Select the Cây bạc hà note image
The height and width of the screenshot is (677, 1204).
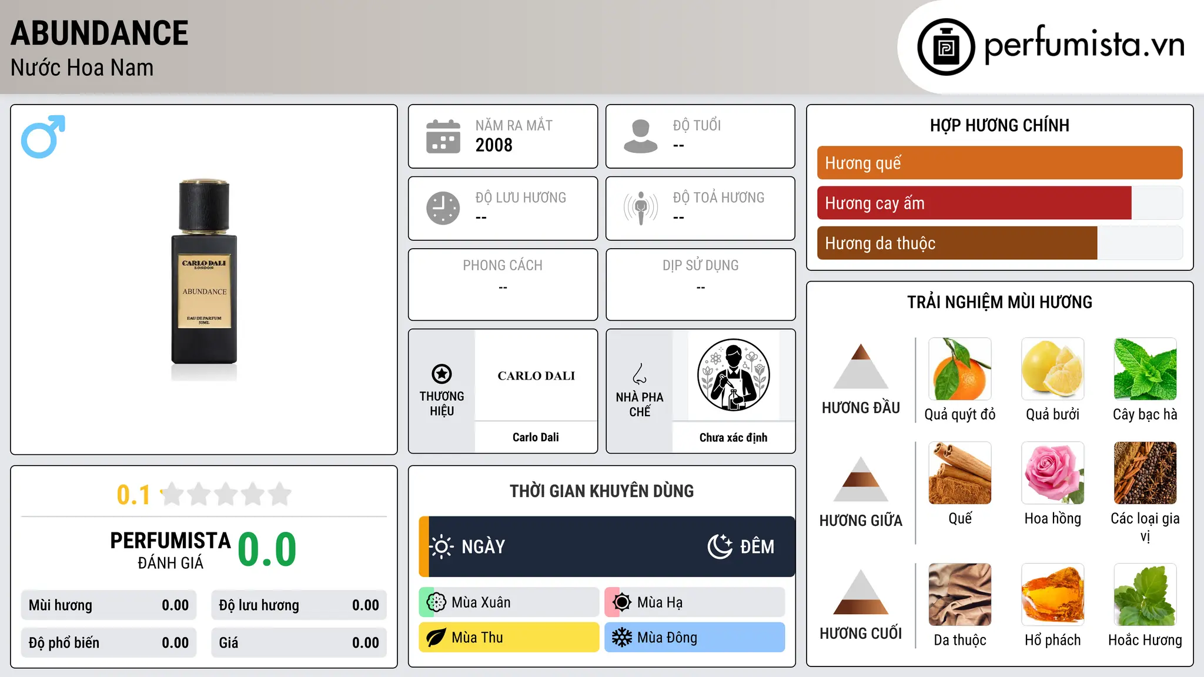click(1145, 369)
